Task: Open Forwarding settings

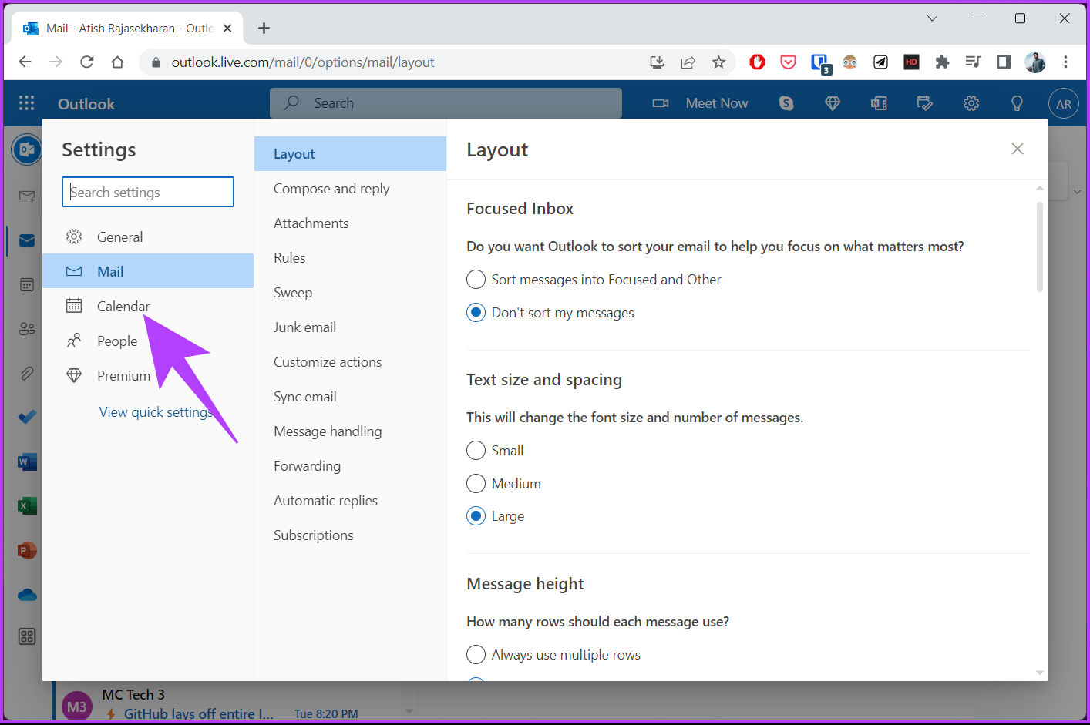Action: coord(350,465)
